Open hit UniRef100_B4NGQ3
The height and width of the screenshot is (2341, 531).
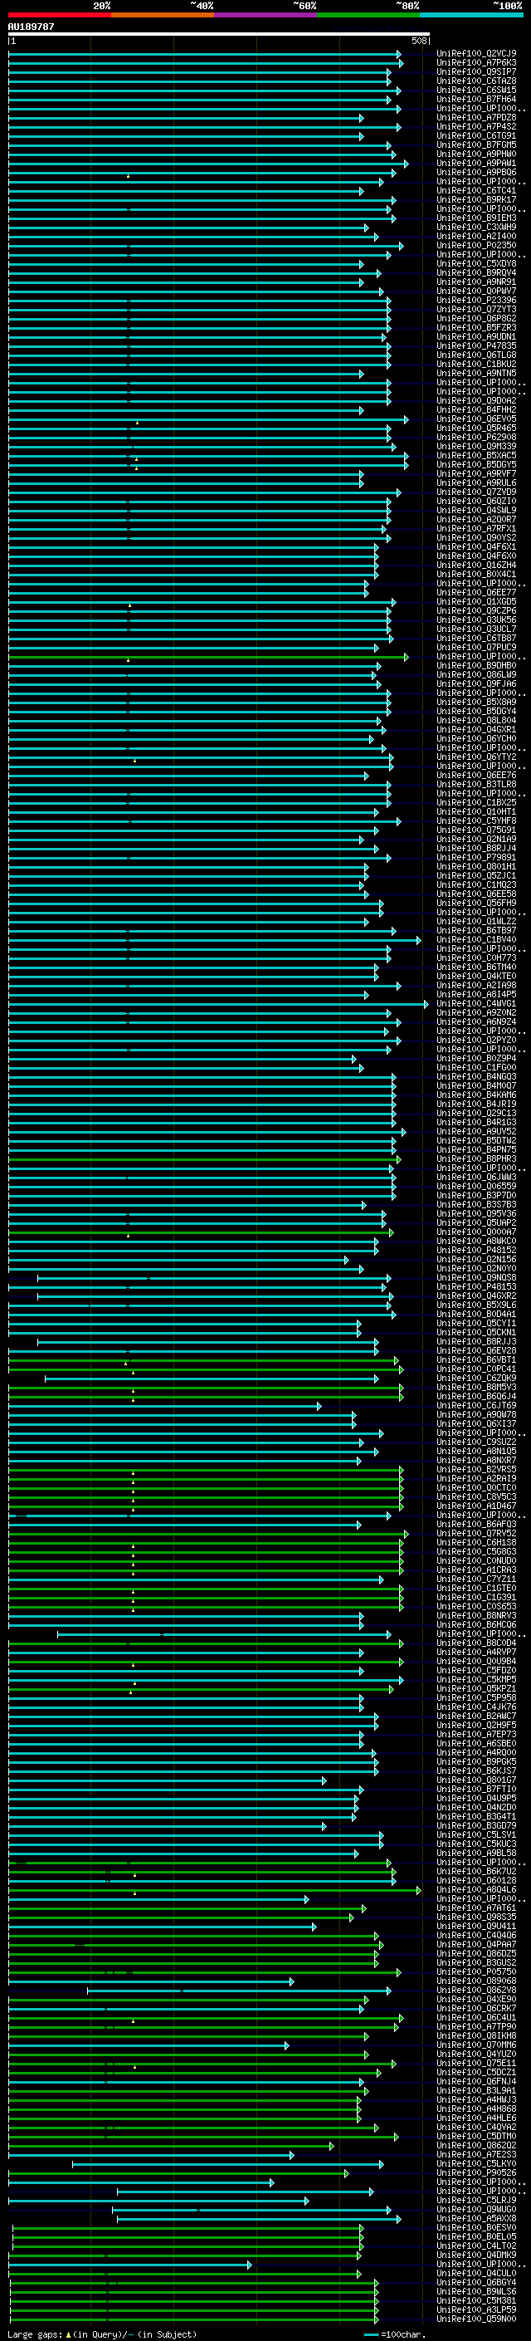point(476,1077)
